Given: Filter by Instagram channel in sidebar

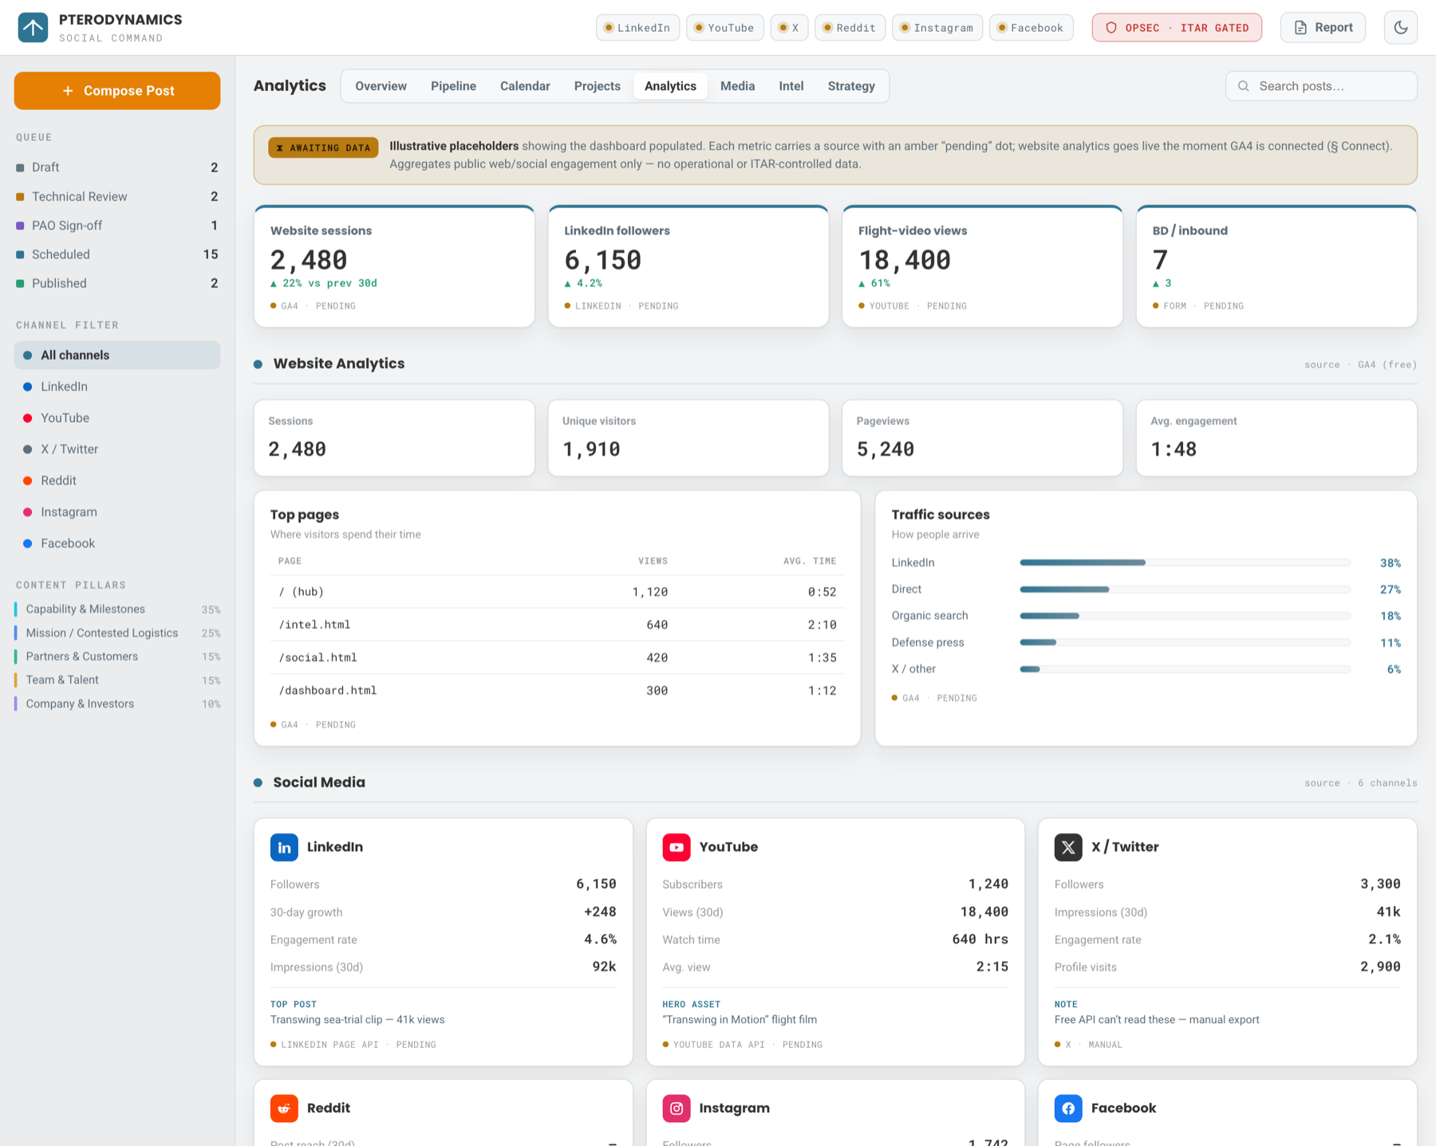Looking at the screenshot, I should click(117, 512).
